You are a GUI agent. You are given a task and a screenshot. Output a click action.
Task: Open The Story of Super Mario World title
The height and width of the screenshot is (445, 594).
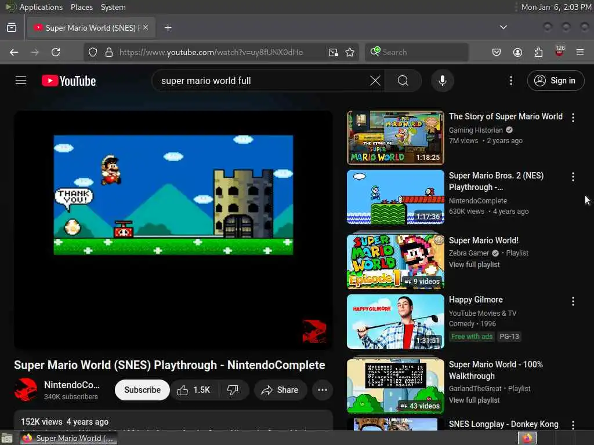click(x=506, y=116)
